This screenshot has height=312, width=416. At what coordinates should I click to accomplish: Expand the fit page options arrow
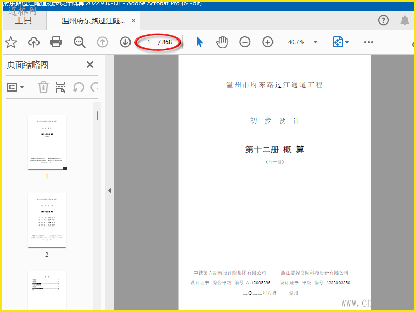(x=347, y=42)
